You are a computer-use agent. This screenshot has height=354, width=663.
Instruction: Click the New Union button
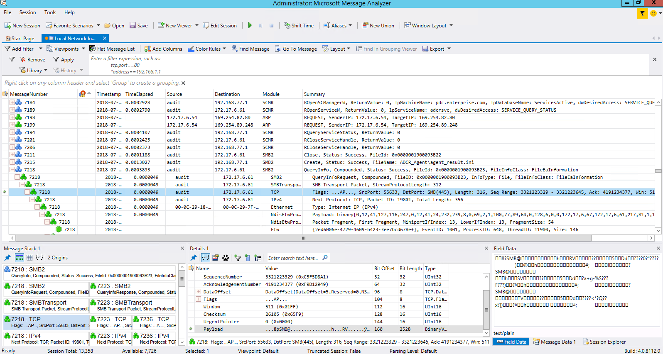coord(378,25)
